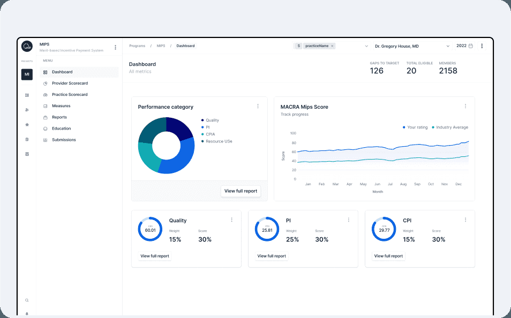Select the MI project badge
The height and width of the screenshot is (318, 511).
[27, 74]
